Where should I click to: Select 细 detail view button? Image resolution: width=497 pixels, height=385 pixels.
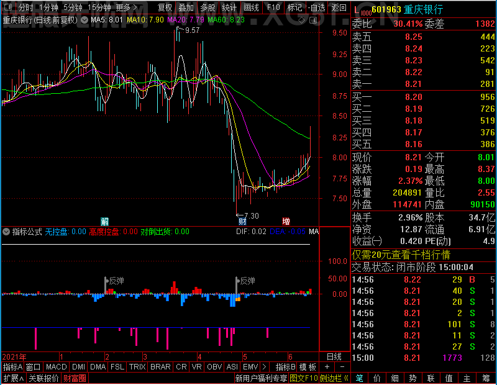(x=394, y=378)
